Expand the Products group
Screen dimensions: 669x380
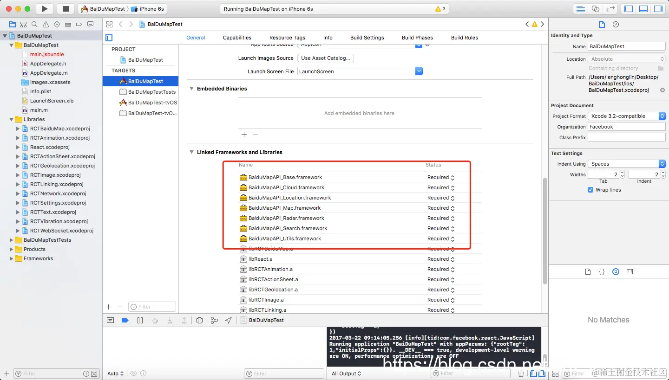(12, 249)
